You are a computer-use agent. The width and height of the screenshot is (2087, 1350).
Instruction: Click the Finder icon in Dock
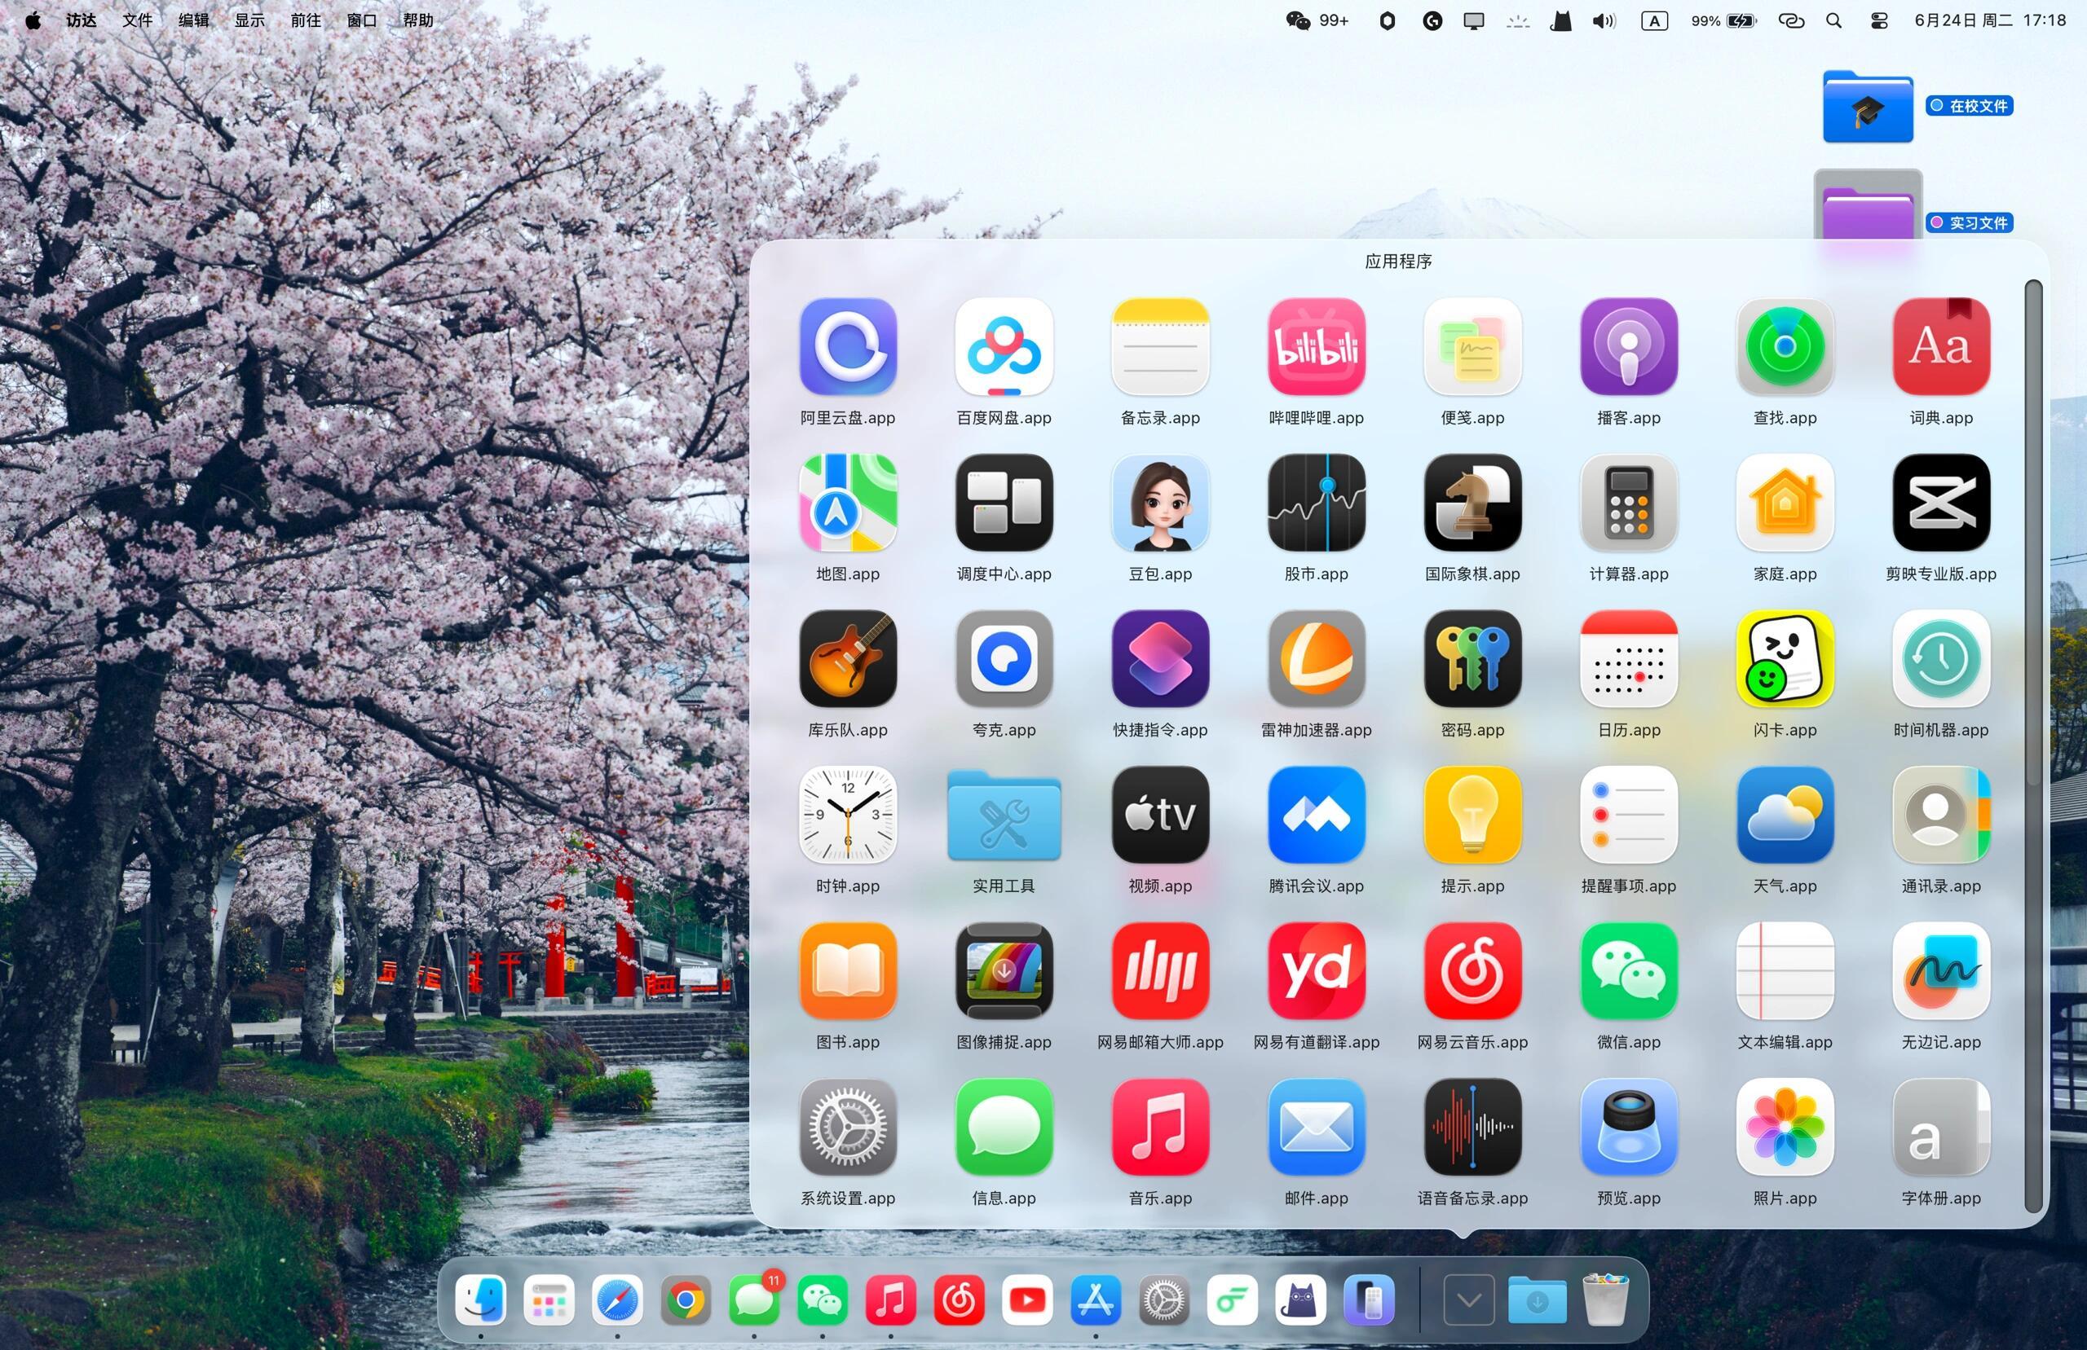[480, 1299]
